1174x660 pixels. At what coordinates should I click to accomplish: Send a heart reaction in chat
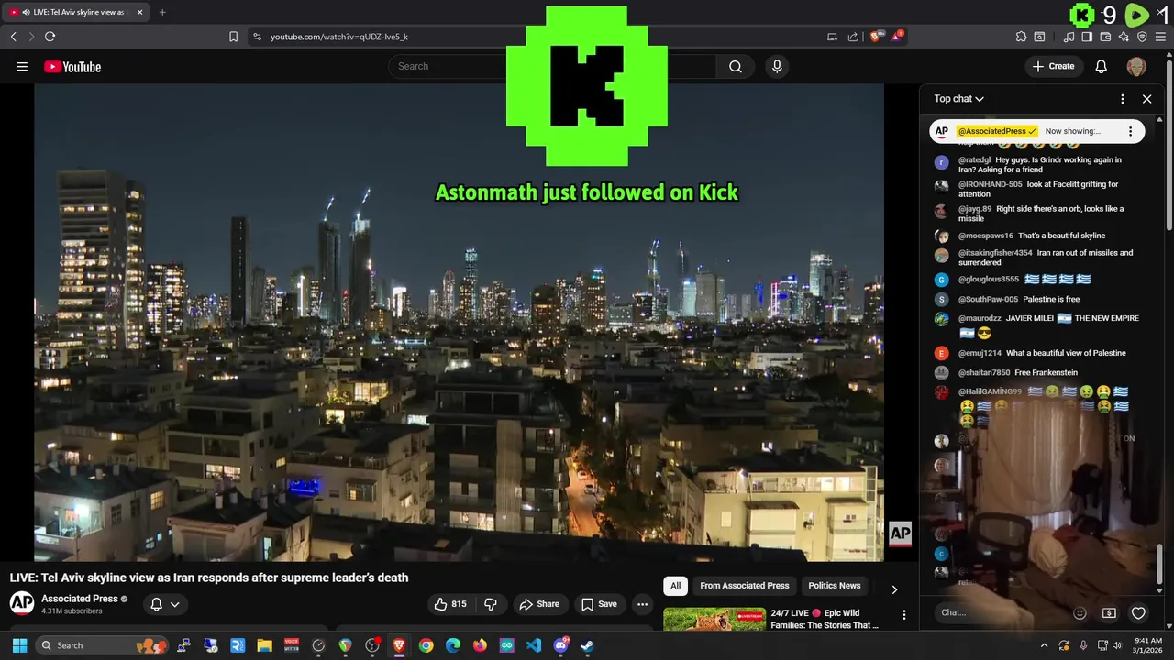click(x=1138, y=612)
